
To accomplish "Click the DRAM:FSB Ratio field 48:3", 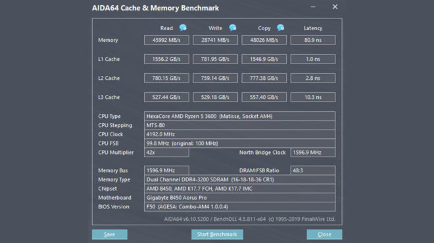I will pyautogui.click(x=313, y=170).
